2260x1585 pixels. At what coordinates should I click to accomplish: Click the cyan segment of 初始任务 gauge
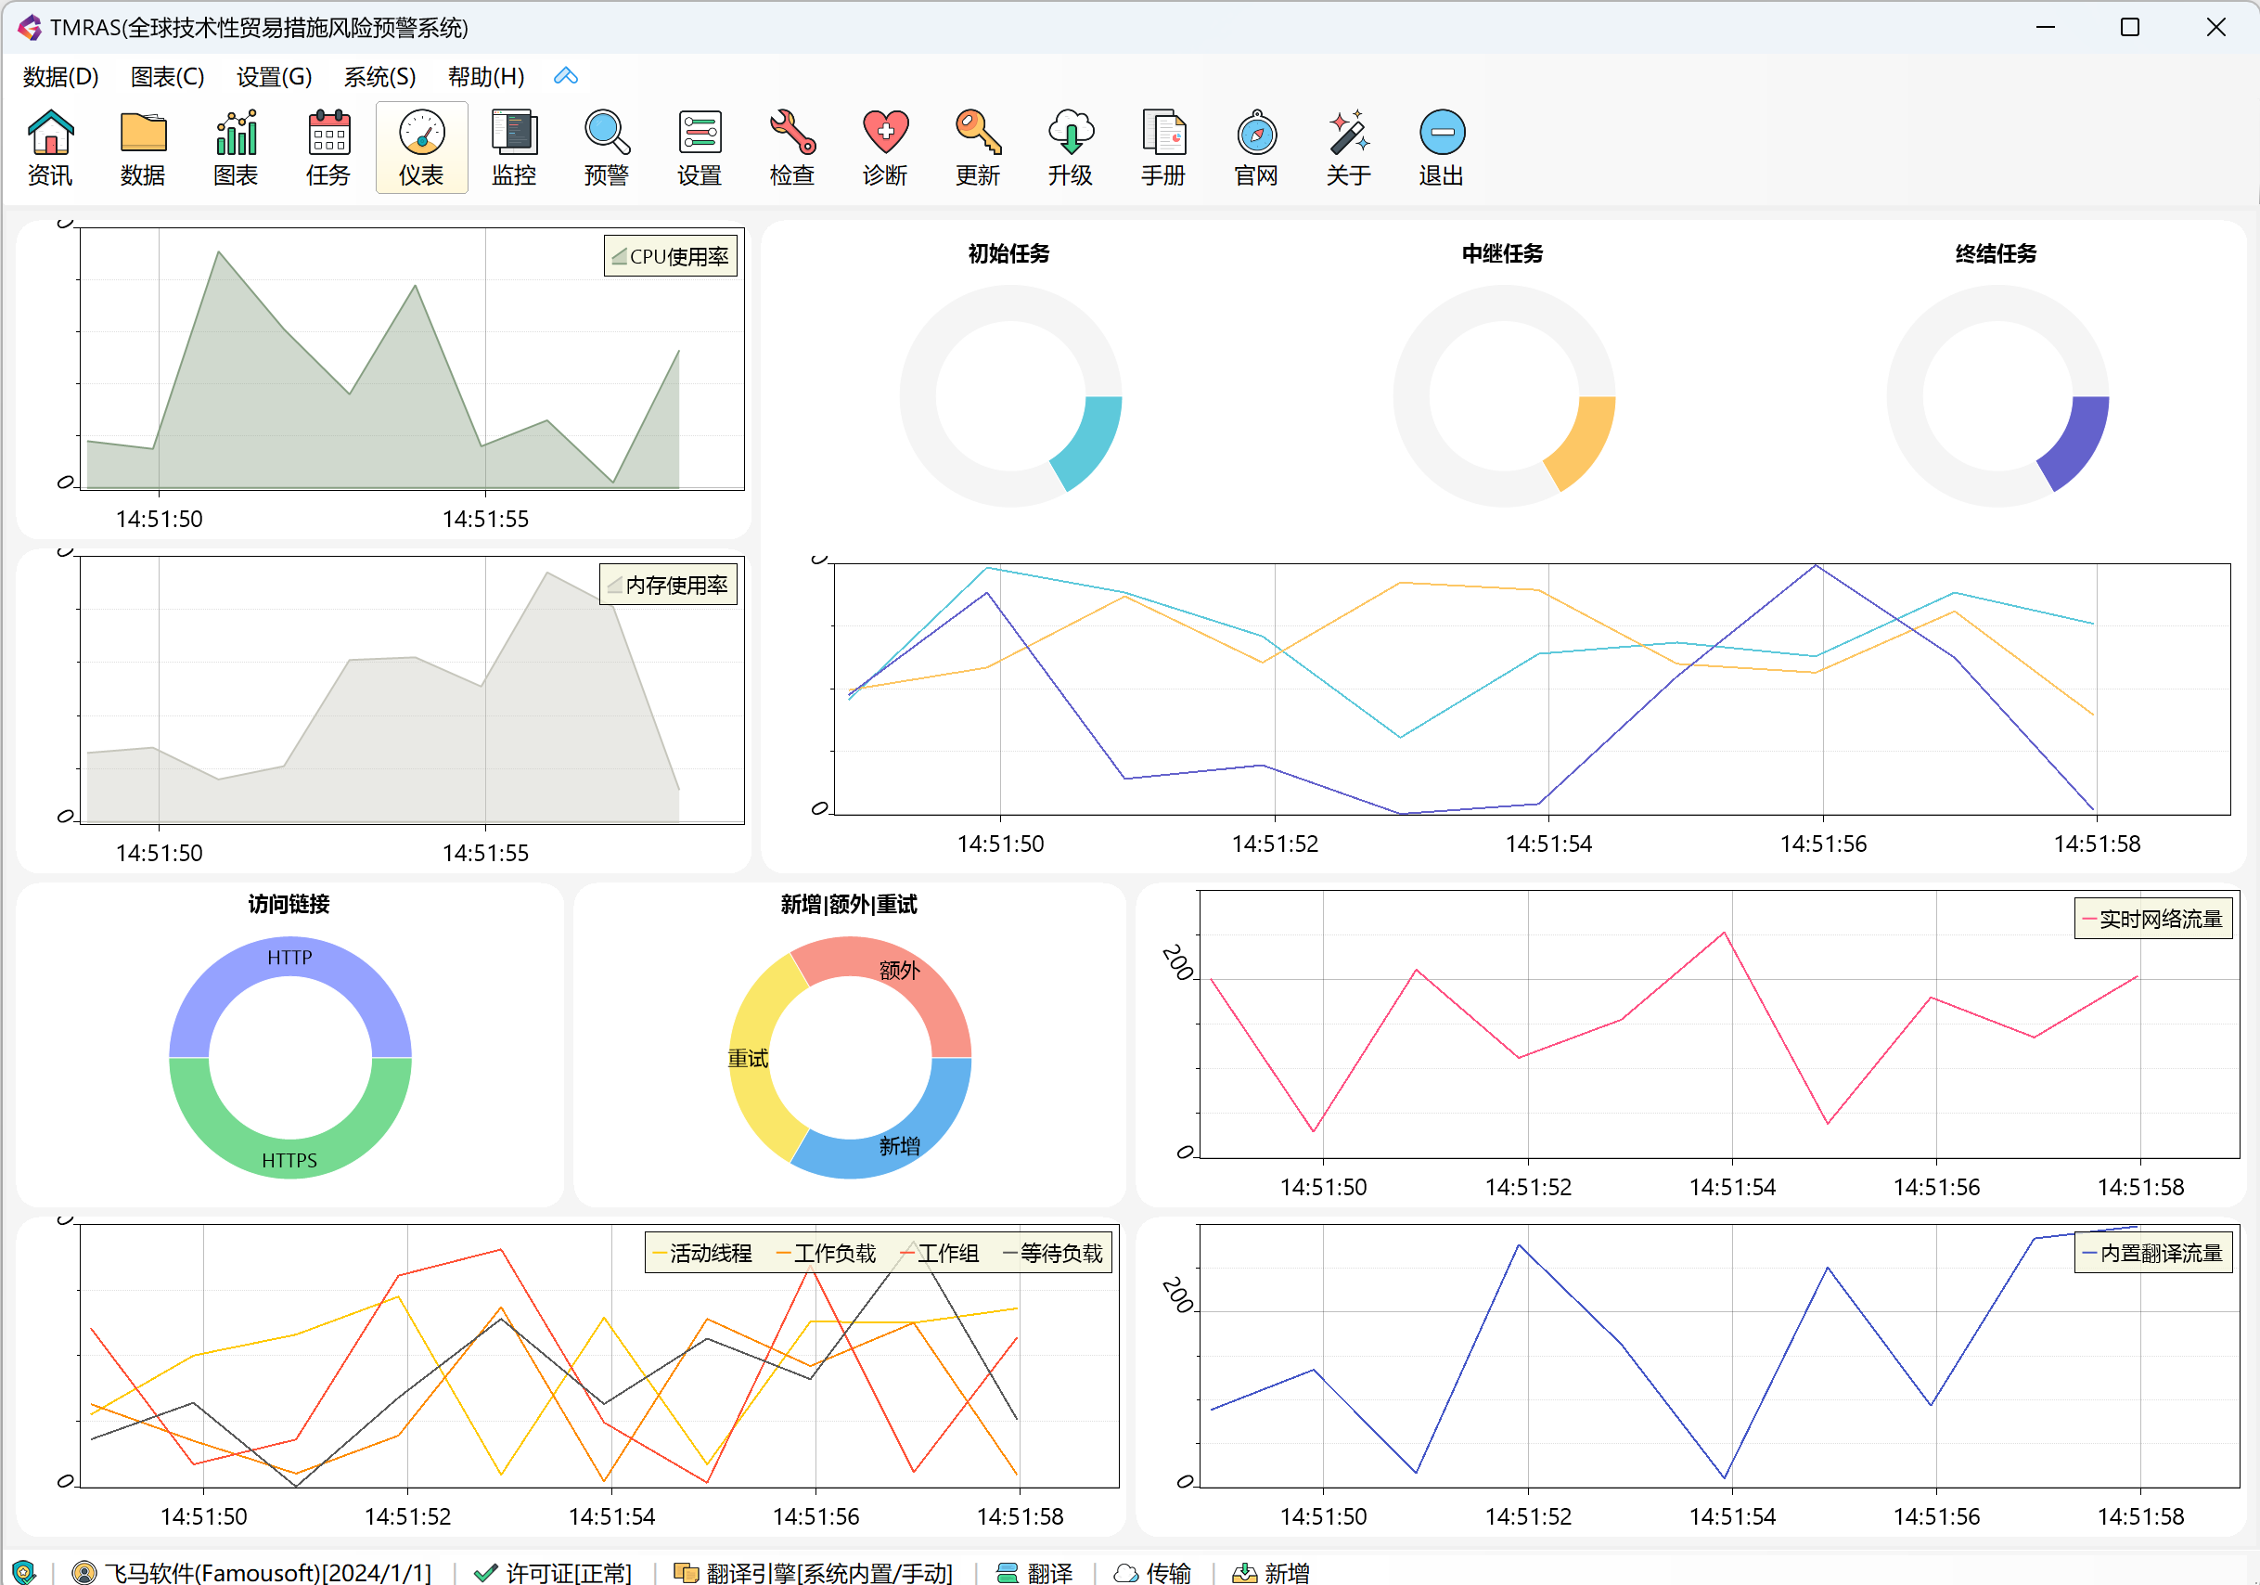pos(1094,443)
